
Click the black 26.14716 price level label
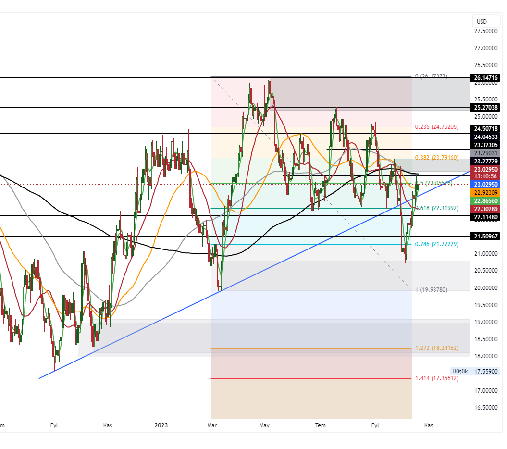click(485, 77)
